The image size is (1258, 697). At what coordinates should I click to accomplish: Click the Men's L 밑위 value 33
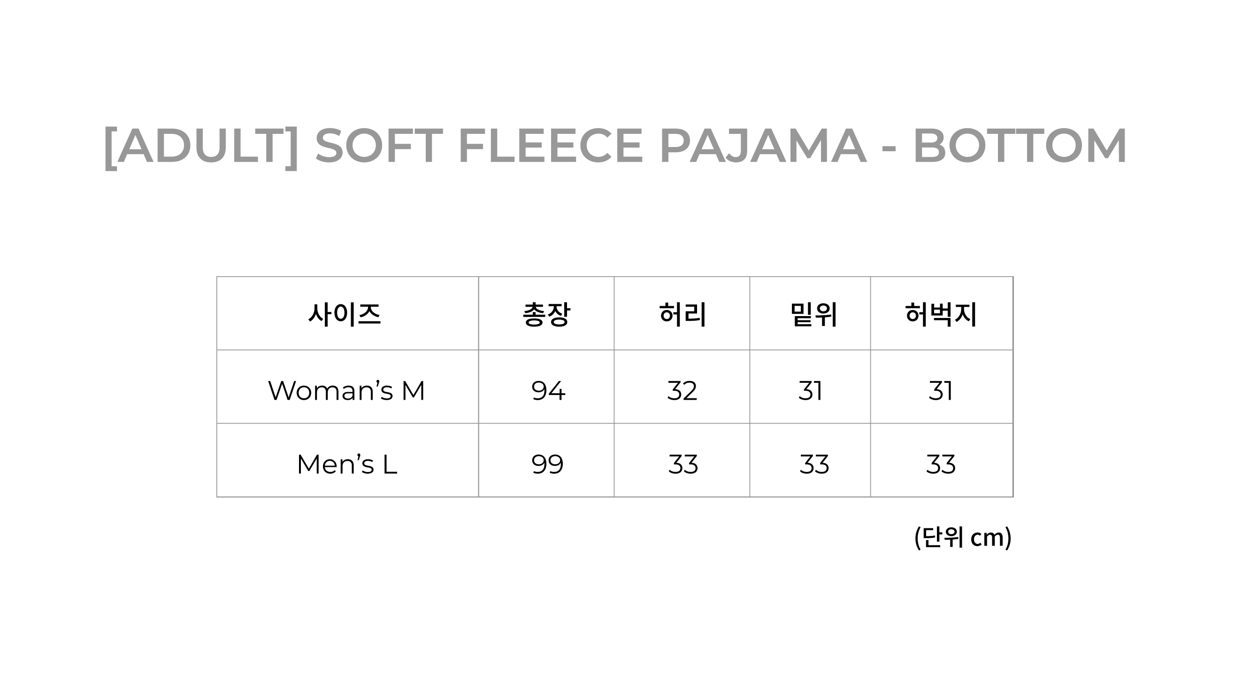click(814, 464)
